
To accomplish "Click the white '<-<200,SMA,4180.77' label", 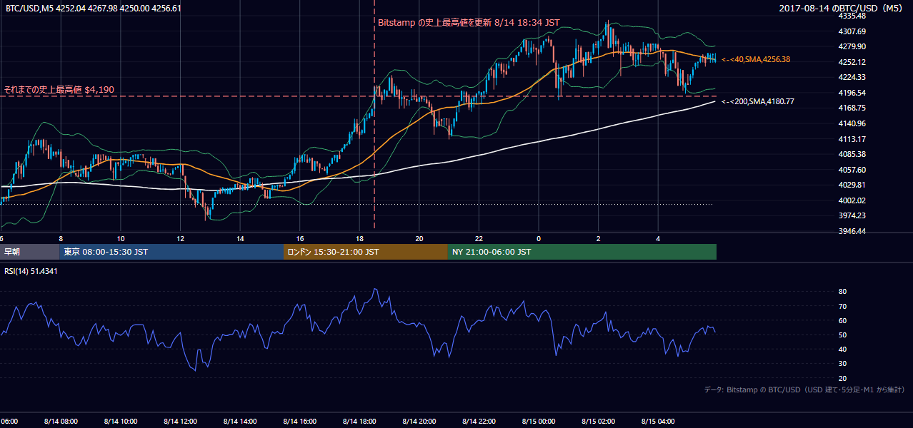I will (758, 102).
